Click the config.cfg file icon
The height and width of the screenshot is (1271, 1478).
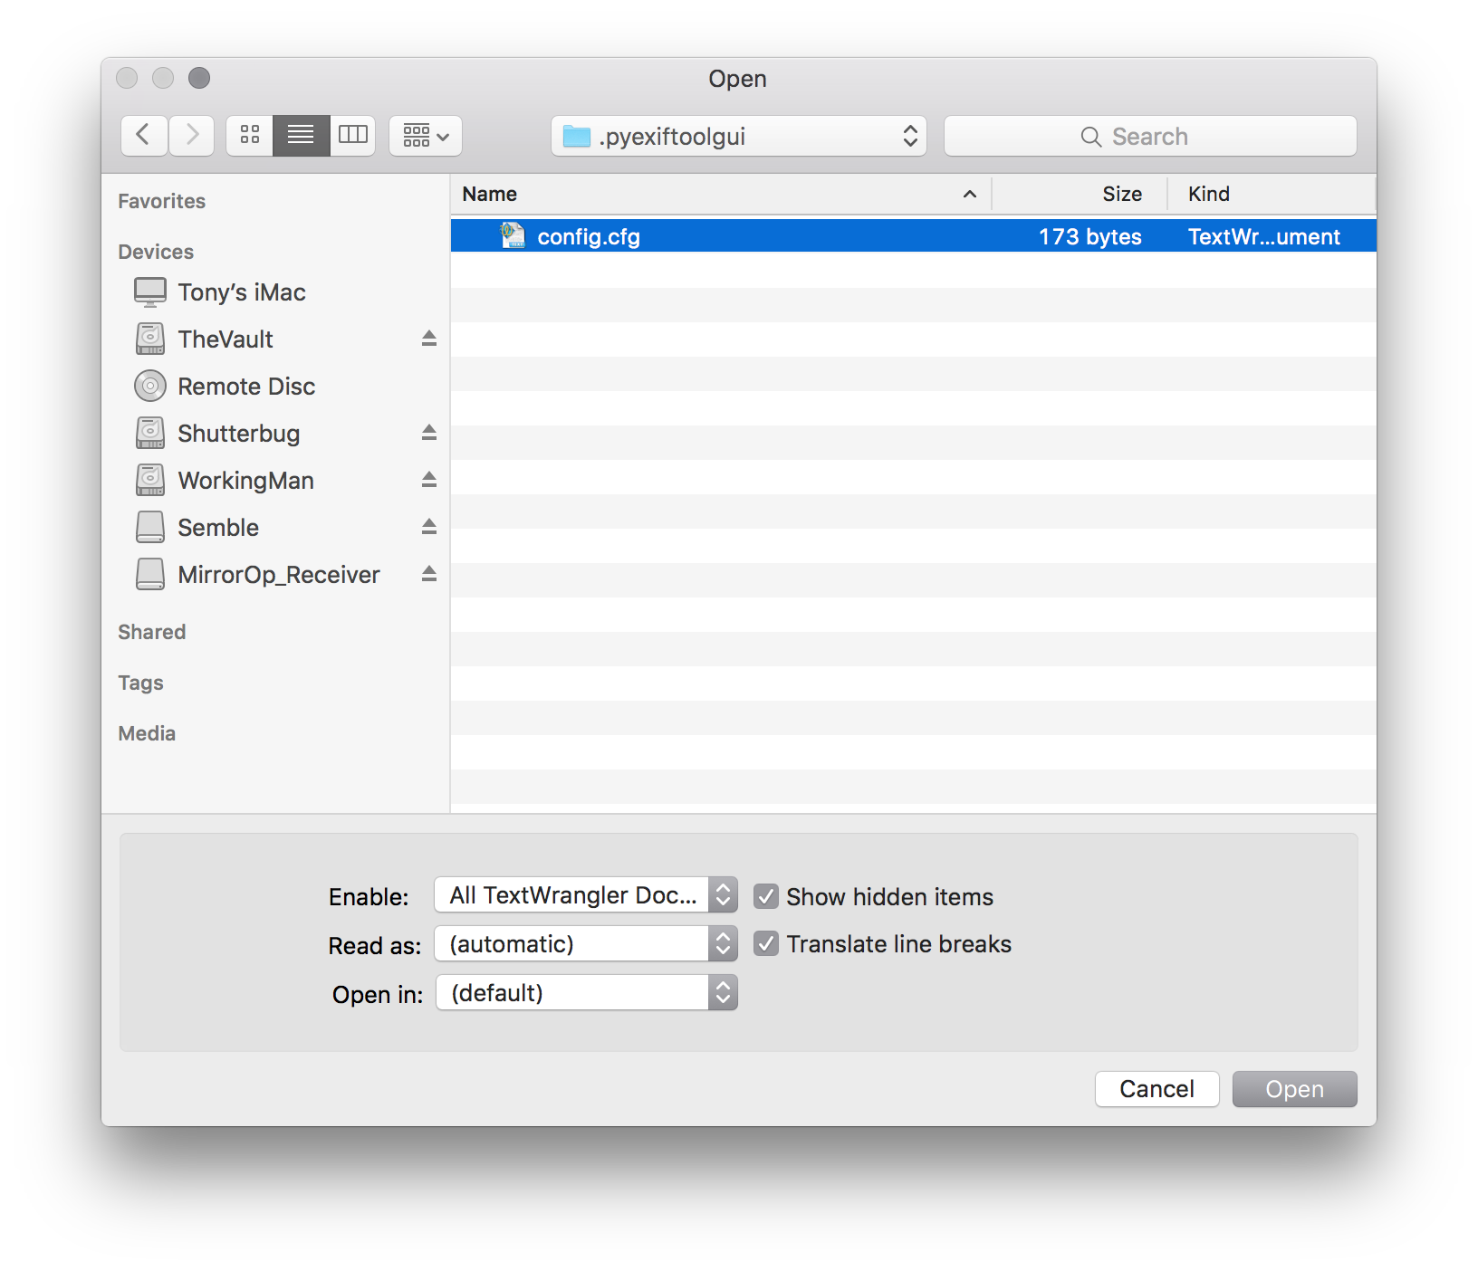tap(513, 235)
